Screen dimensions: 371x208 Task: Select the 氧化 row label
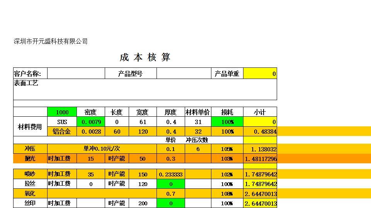(30, 193)
